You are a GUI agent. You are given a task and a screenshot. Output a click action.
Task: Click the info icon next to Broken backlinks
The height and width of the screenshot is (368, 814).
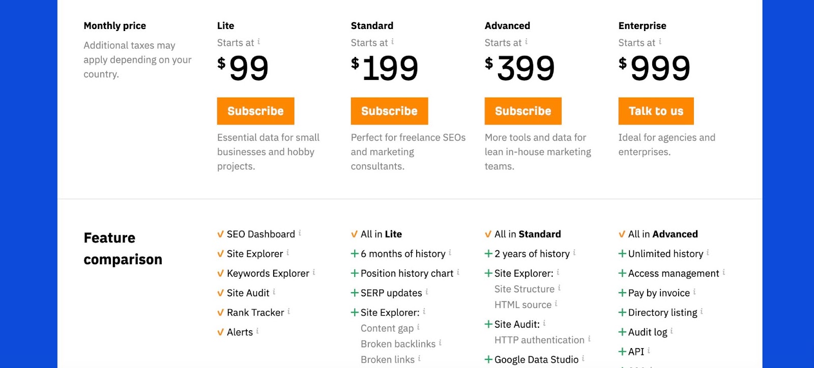[440, 343]
